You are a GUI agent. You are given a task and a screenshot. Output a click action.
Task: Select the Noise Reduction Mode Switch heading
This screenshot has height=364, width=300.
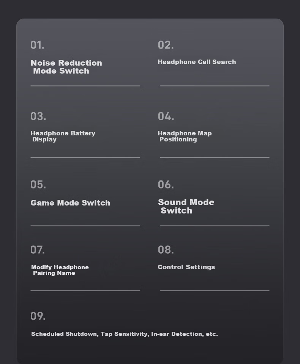[x=66, y=67]
